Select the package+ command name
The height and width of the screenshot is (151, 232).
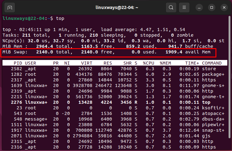tap(213, 74)
